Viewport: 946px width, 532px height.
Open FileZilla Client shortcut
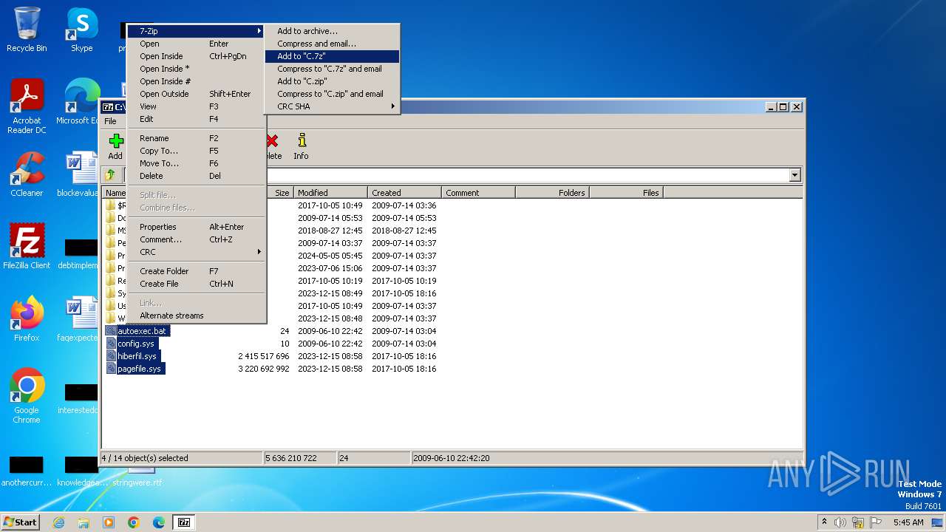coord(27,246)
